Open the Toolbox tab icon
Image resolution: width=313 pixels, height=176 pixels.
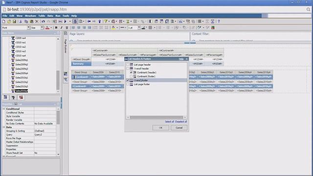point(21,97)
